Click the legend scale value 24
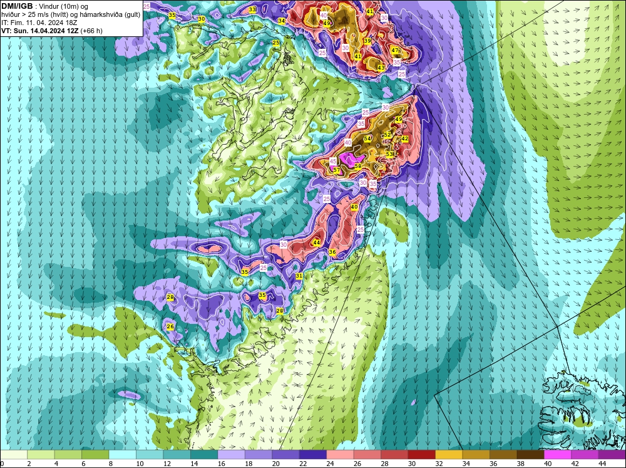Viewport: 626px width, 468px height. point(329,464)
